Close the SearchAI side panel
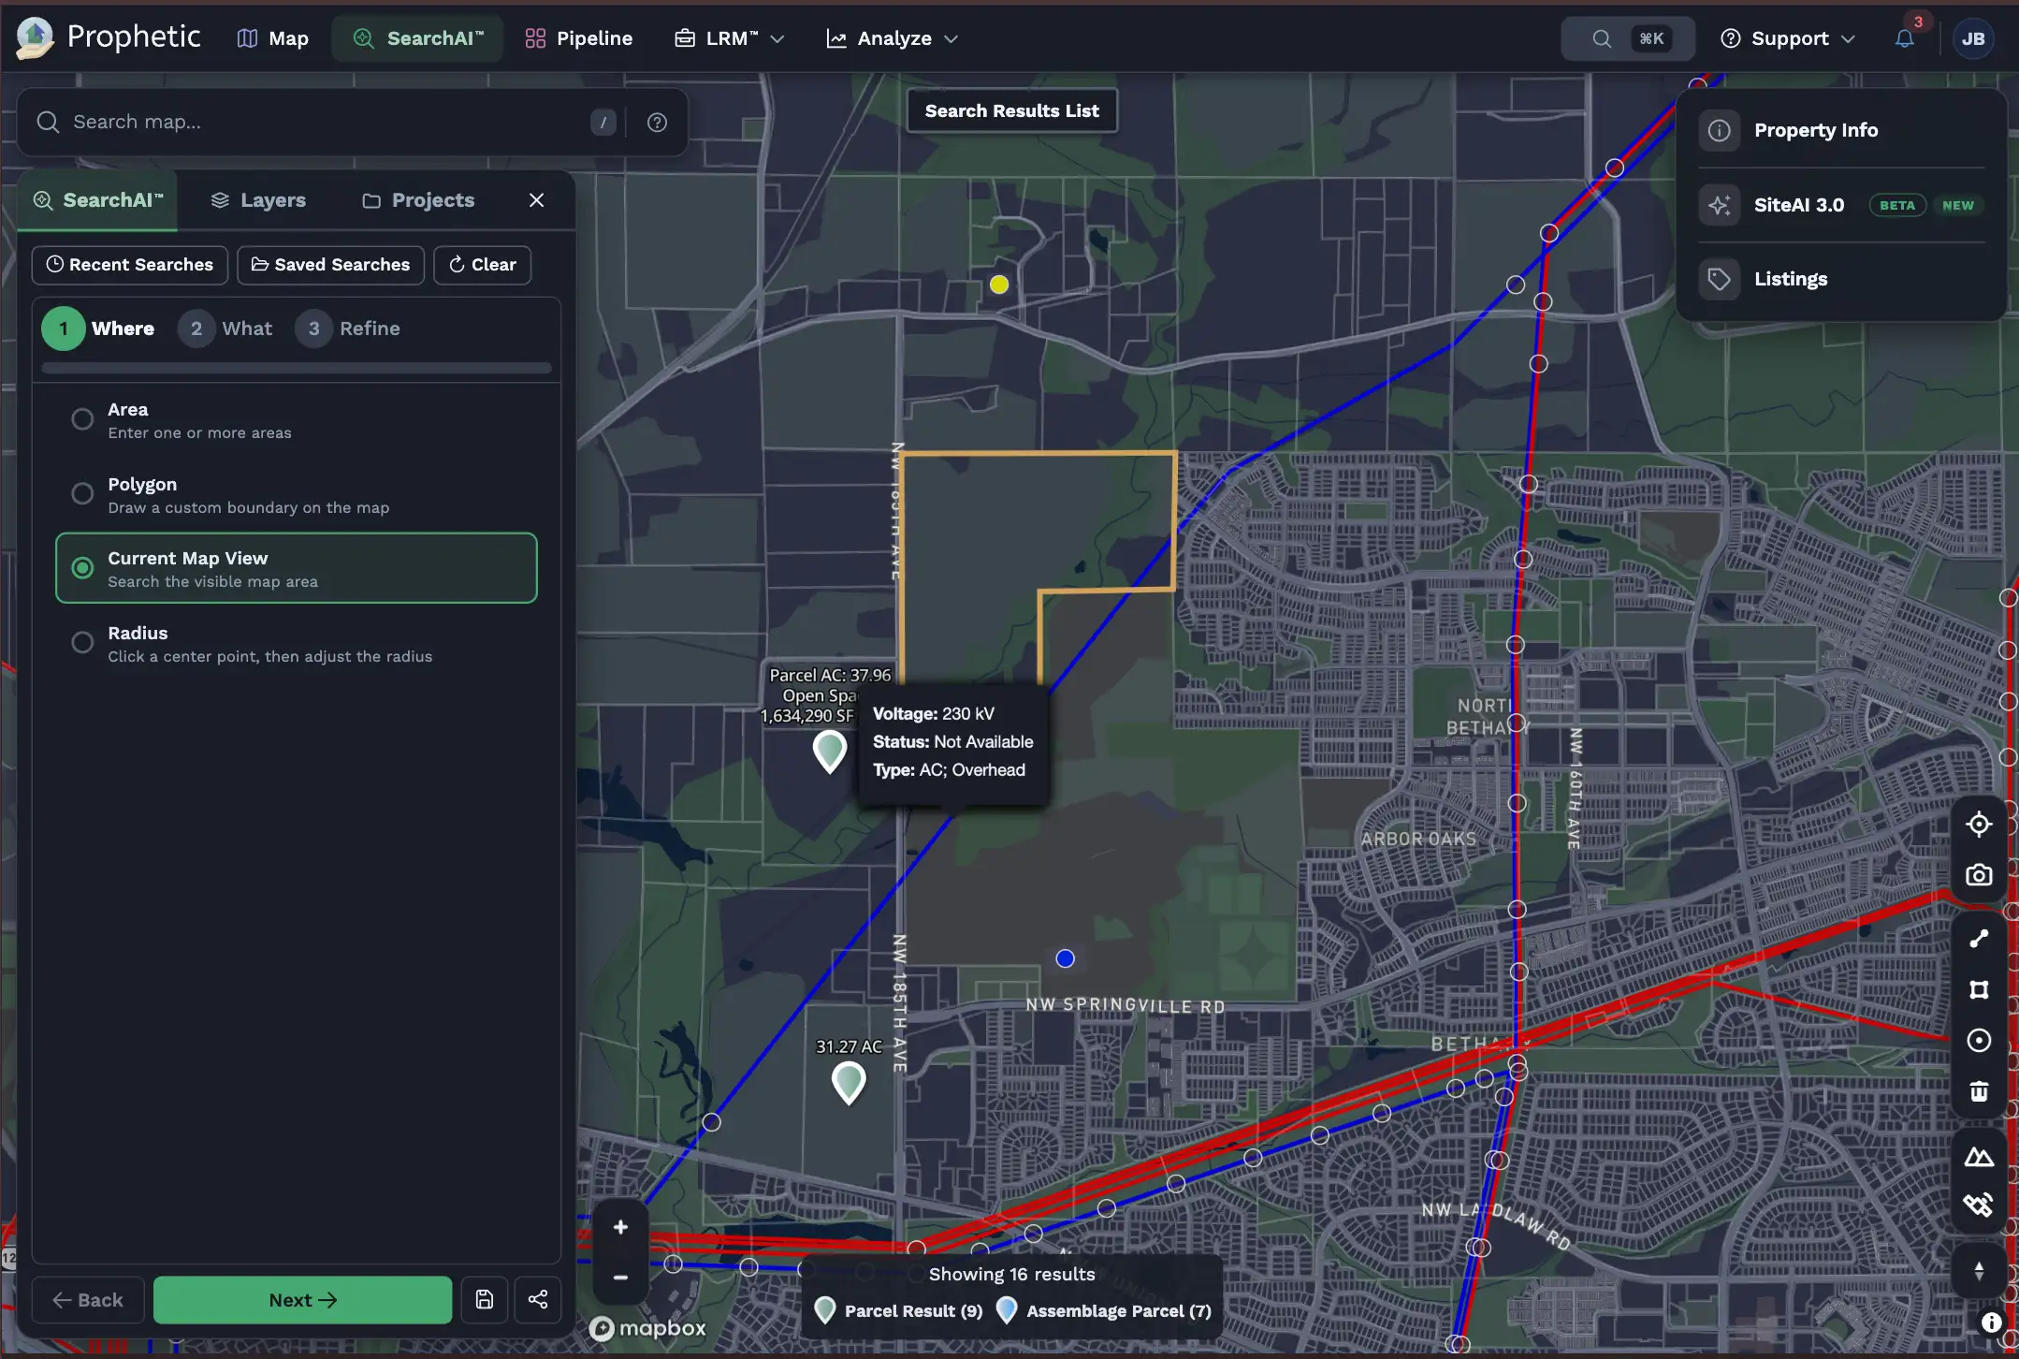Image resolution: width=2019 pixels, height=1359 pixels. [536, 200]
